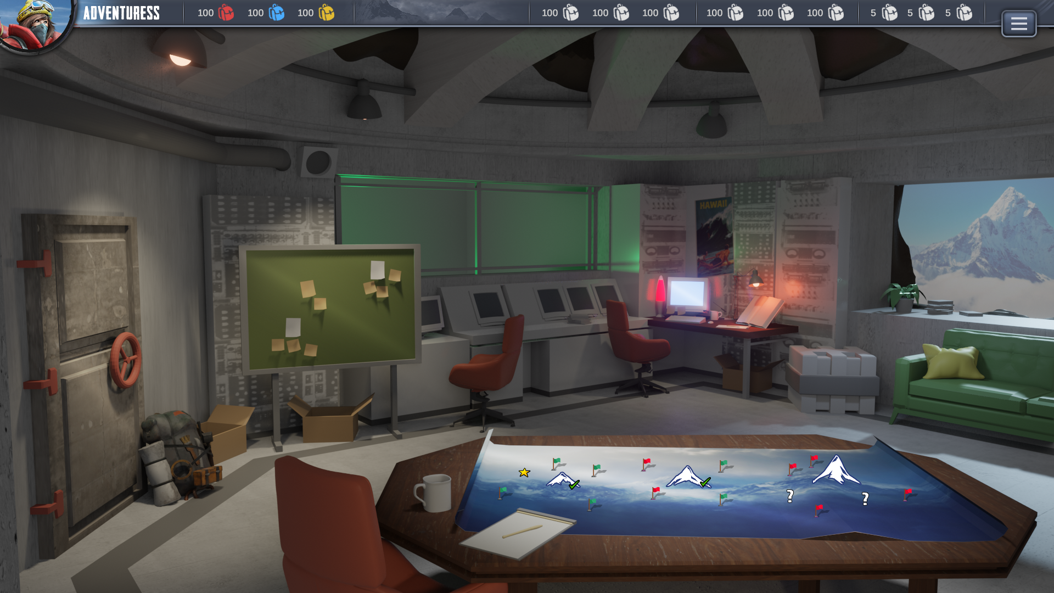Click the ADVENTURESS title label
The image size is (1054, 593).
pyautogui.click(x=121, y=13)
